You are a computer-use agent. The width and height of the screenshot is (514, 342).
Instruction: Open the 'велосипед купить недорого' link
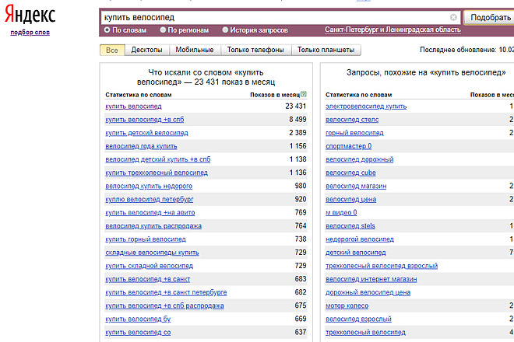pos(149,187)
